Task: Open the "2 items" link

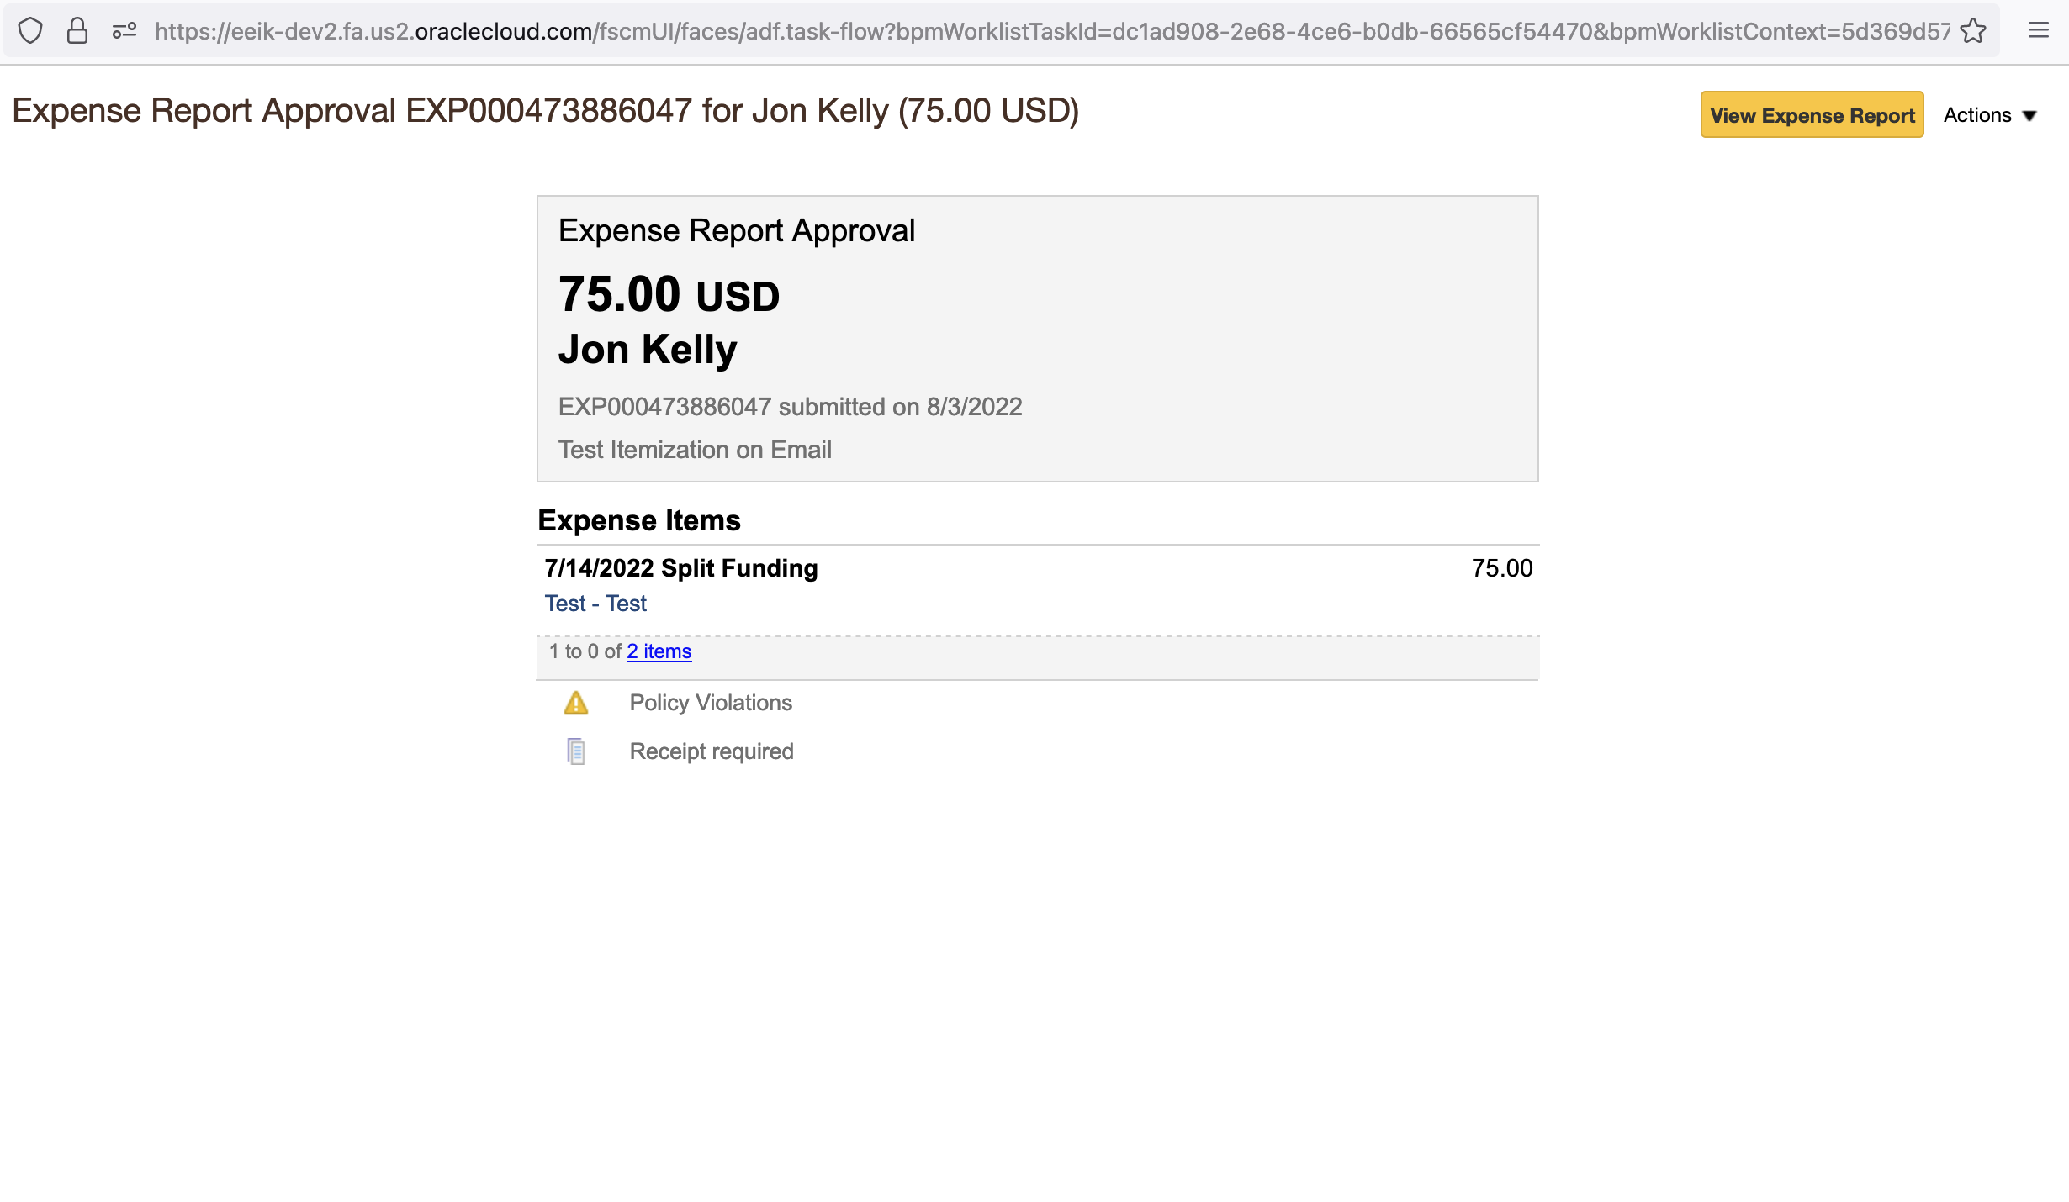Action: [x=659, y=651]
